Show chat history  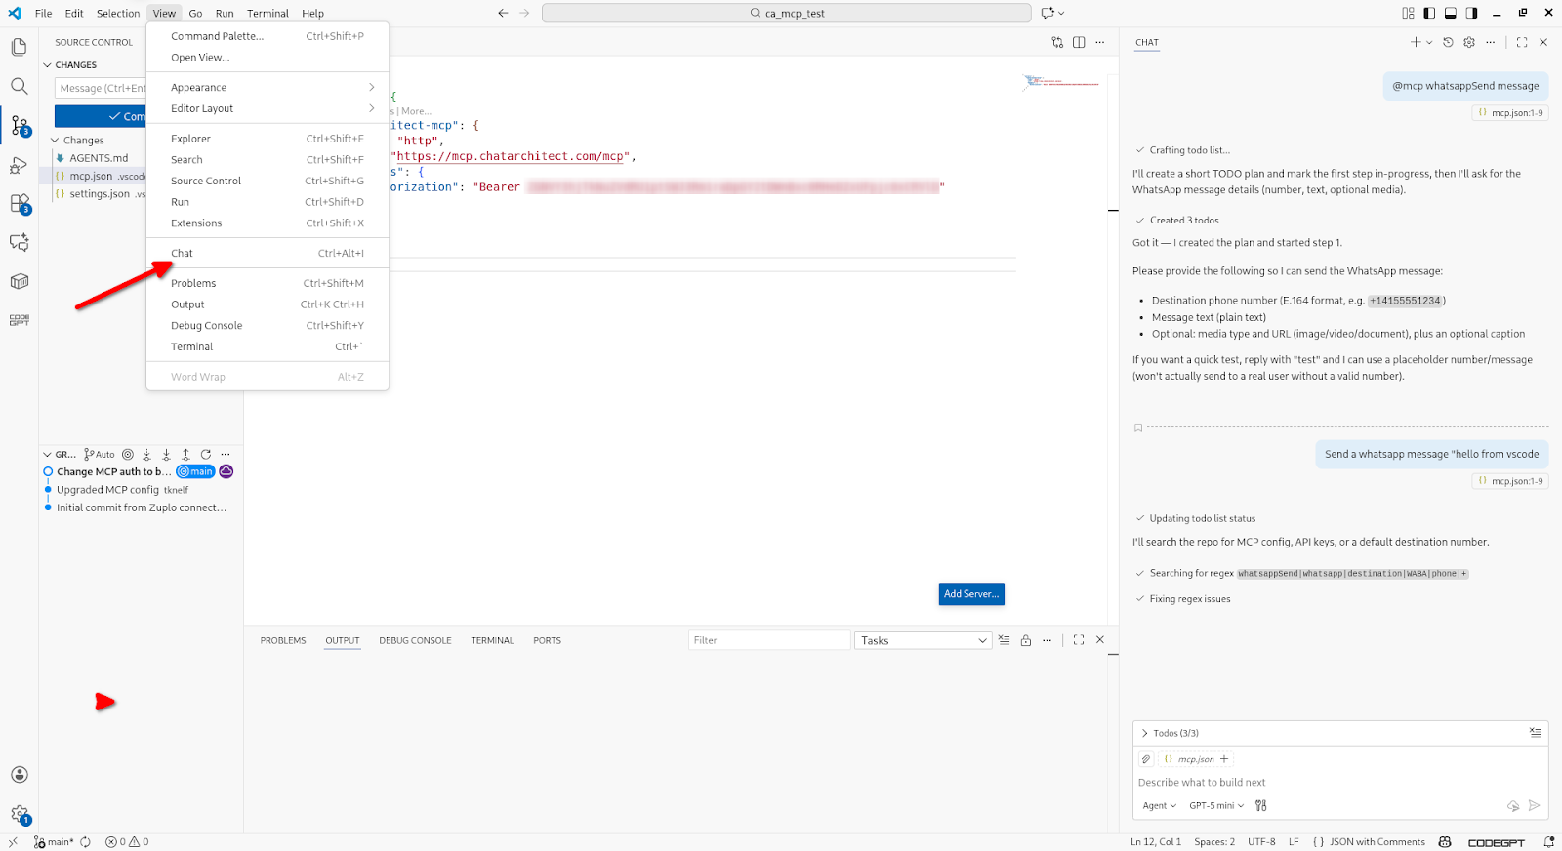pyautogui.click(x=1448, y=42)
